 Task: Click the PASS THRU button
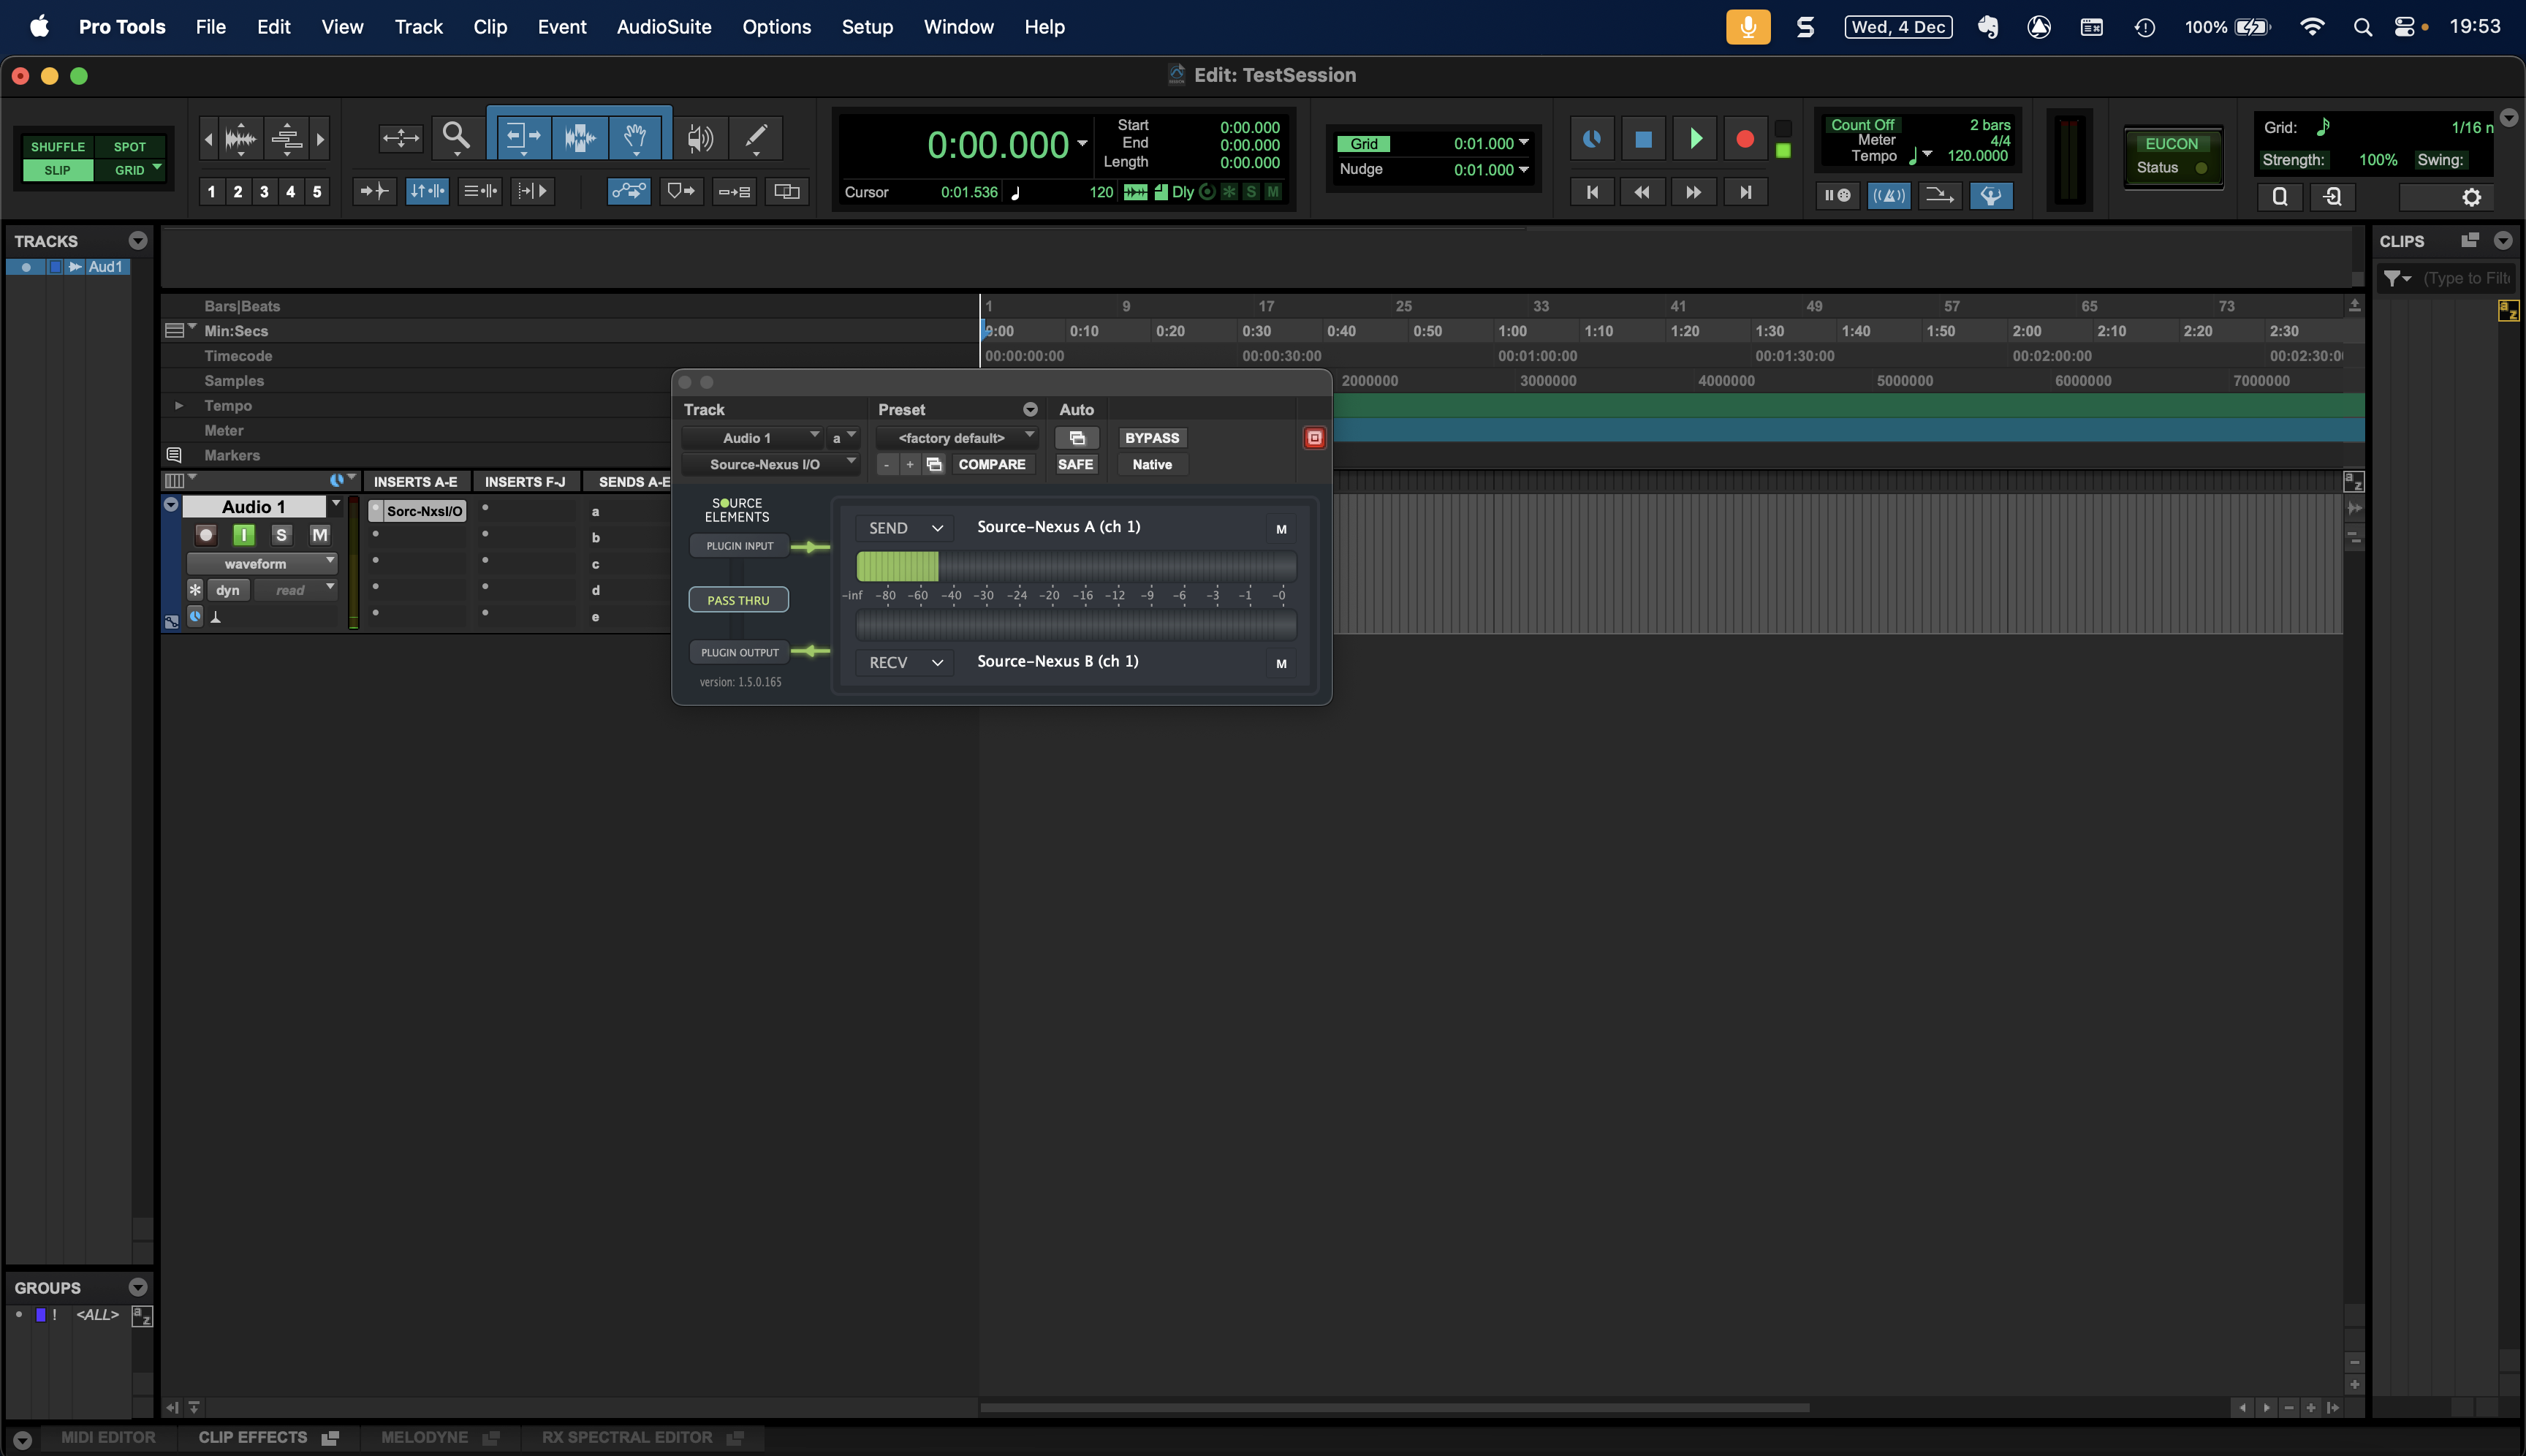pyautogui.click(x=738, y=600)
